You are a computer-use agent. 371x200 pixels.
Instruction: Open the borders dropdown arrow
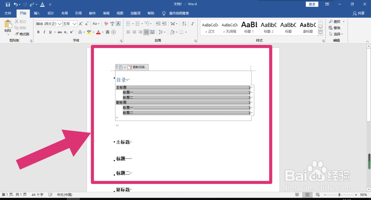pos(186,32)
